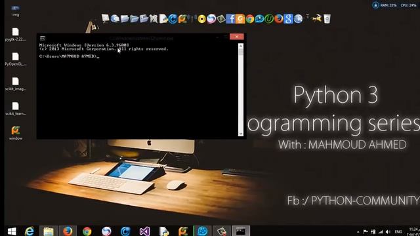420x236 pixels.
Task: Open Internet Explorer from the taskbar
Action: point(30,231)
